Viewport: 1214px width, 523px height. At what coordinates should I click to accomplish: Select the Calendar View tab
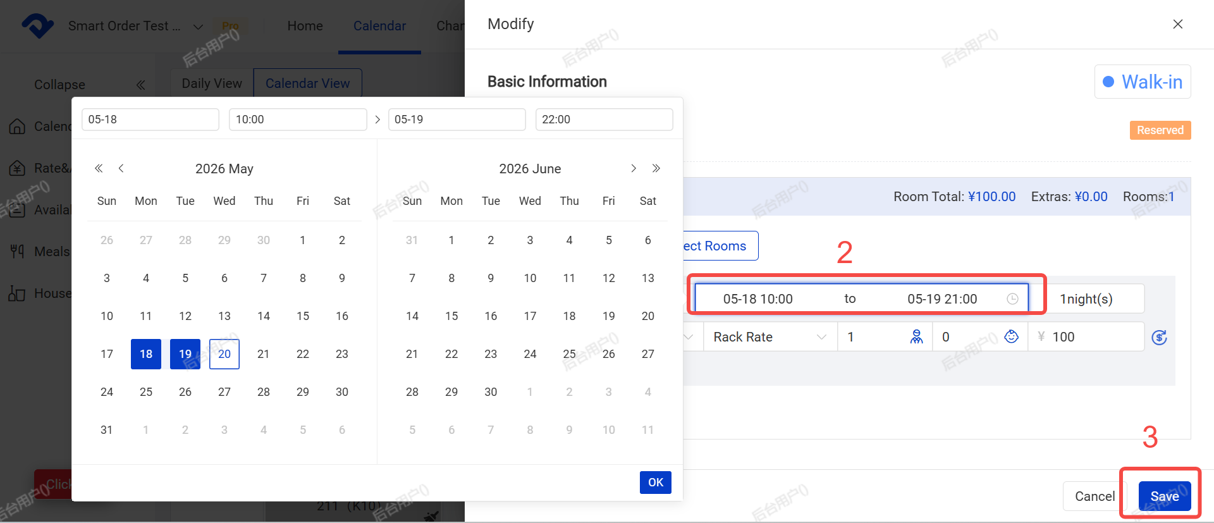(x=307, y=83)
